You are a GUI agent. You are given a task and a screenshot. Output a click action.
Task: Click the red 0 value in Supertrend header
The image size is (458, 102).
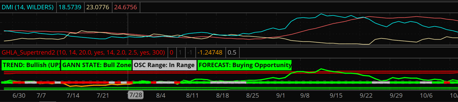coord(171,52)
